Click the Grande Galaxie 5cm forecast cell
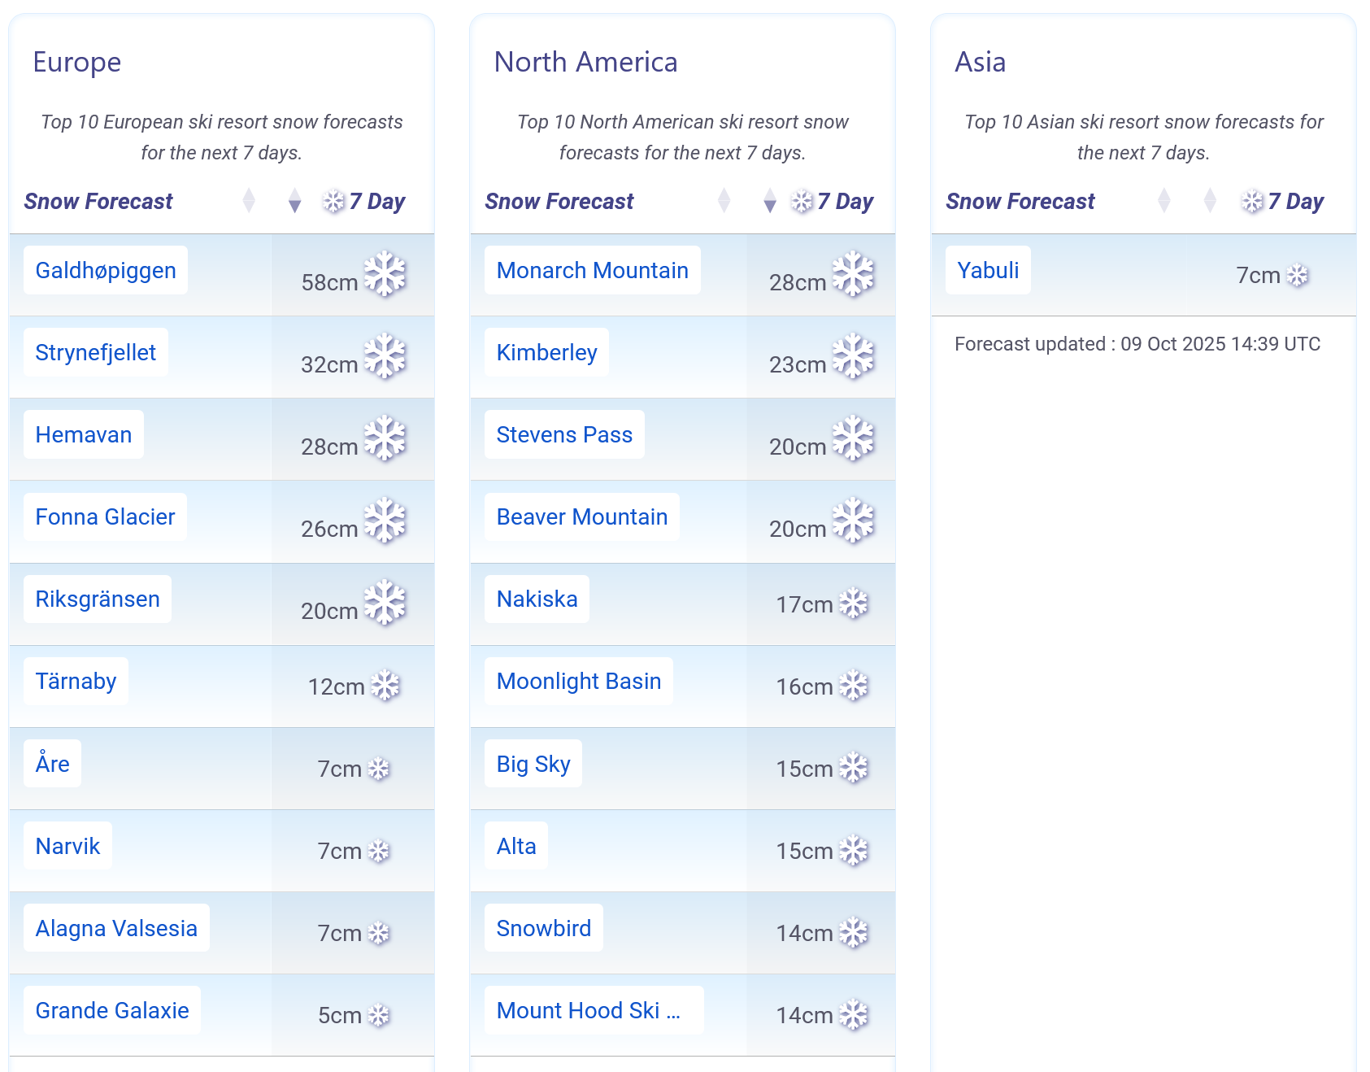The height and width of the screenshot is (1072, 1370). click(353, 1015)
